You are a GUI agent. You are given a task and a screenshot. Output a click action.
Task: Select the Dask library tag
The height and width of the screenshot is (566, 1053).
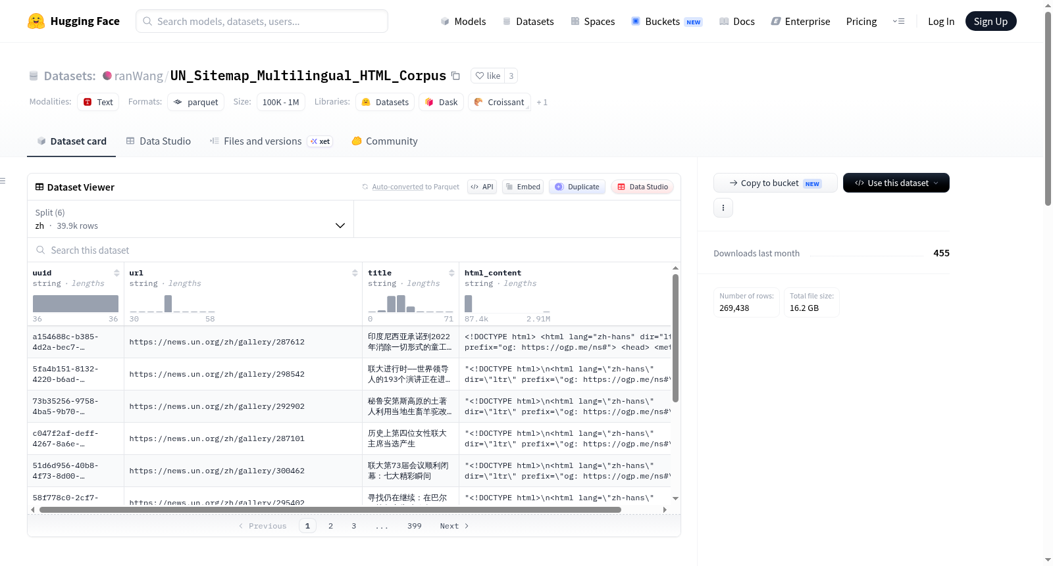point(441,102)
